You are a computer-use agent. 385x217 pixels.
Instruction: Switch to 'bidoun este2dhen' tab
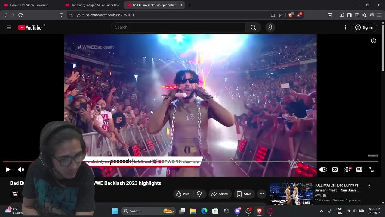29,5
